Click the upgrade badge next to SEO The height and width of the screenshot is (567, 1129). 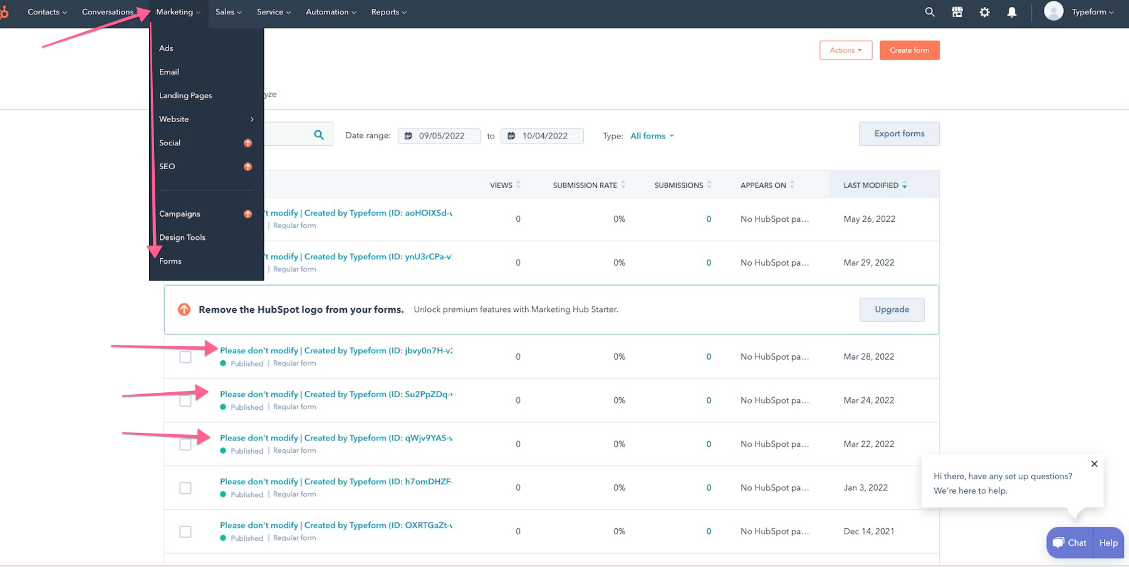pyautogui.click(x=247, y=167)
